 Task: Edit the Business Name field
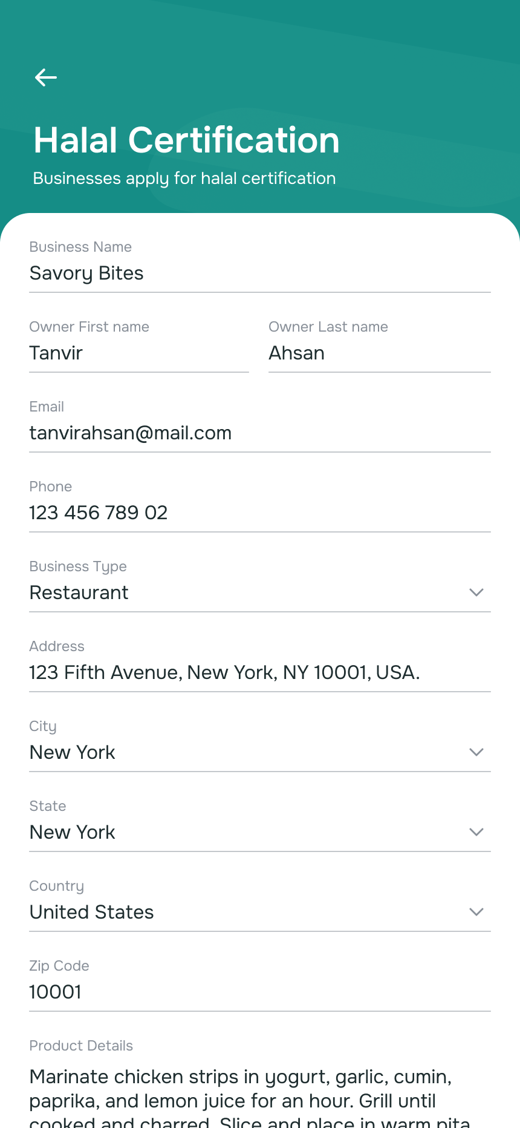tap(259, 274)
